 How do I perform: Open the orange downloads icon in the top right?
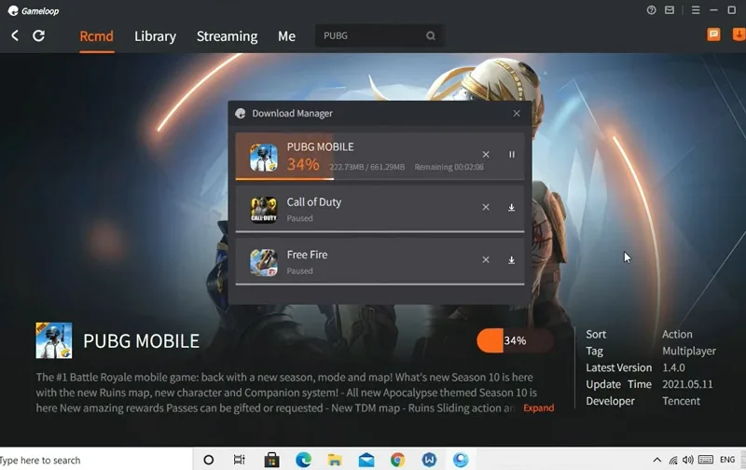pyautogui.click(x=739, y=35)
